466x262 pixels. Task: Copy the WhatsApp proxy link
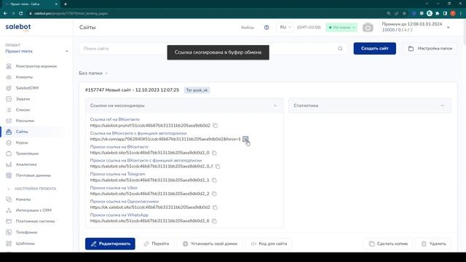pyautogui.click(x=214, y=221)
